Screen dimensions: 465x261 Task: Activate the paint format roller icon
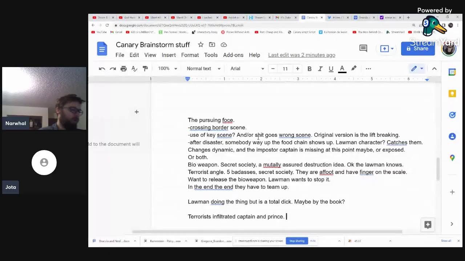coord(145,69)
